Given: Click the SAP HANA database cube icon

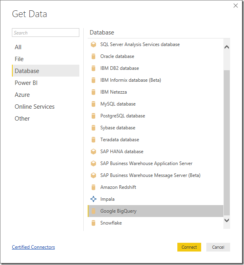Looking at the screenshot, I should click(93, 152).
